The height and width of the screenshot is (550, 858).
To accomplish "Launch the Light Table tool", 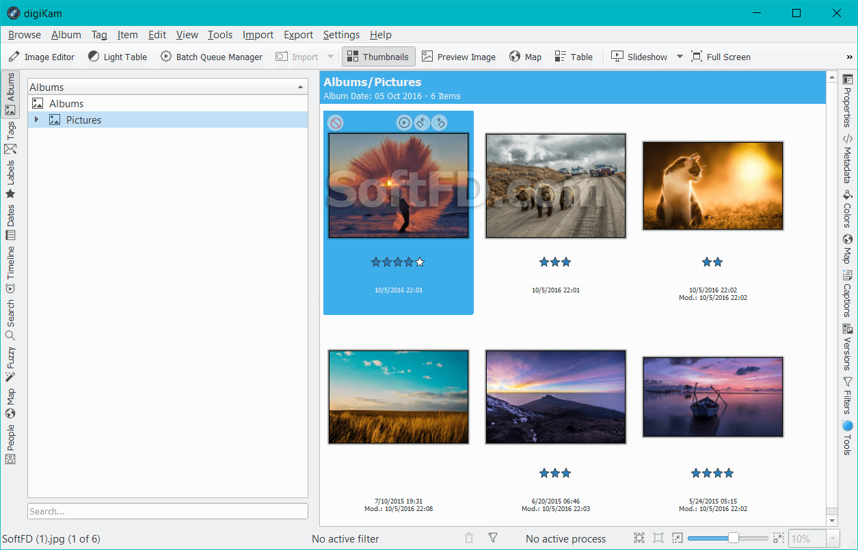I will [x=117, y=57].
